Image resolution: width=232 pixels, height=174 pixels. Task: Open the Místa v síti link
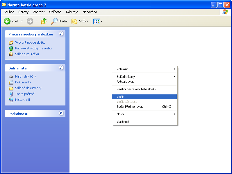tap(22, 100)
